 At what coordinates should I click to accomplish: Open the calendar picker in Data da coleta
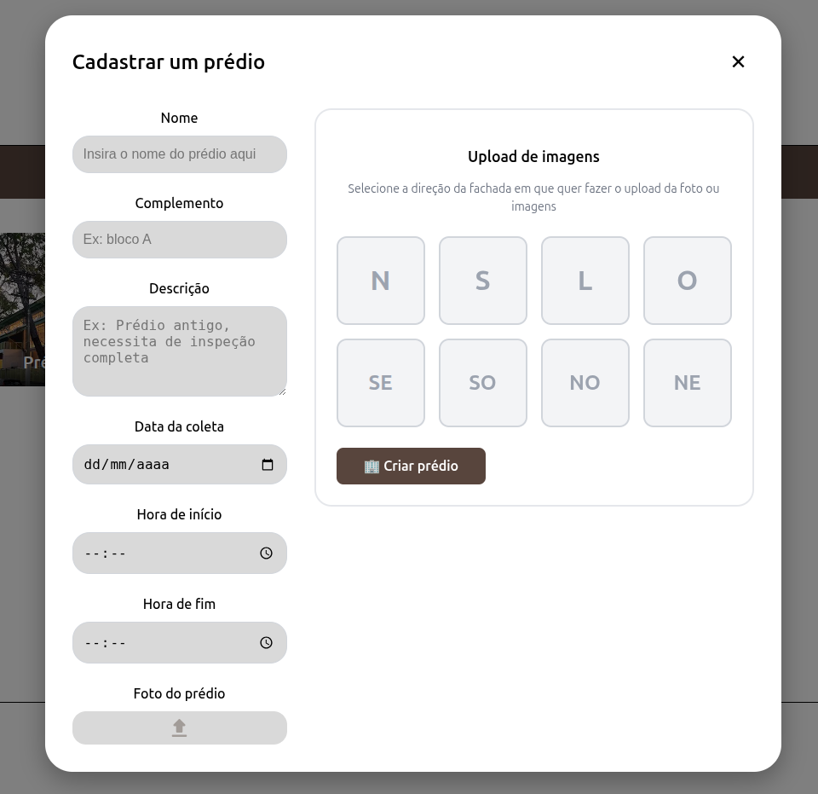pyautogui.click(x=267, y=465)
